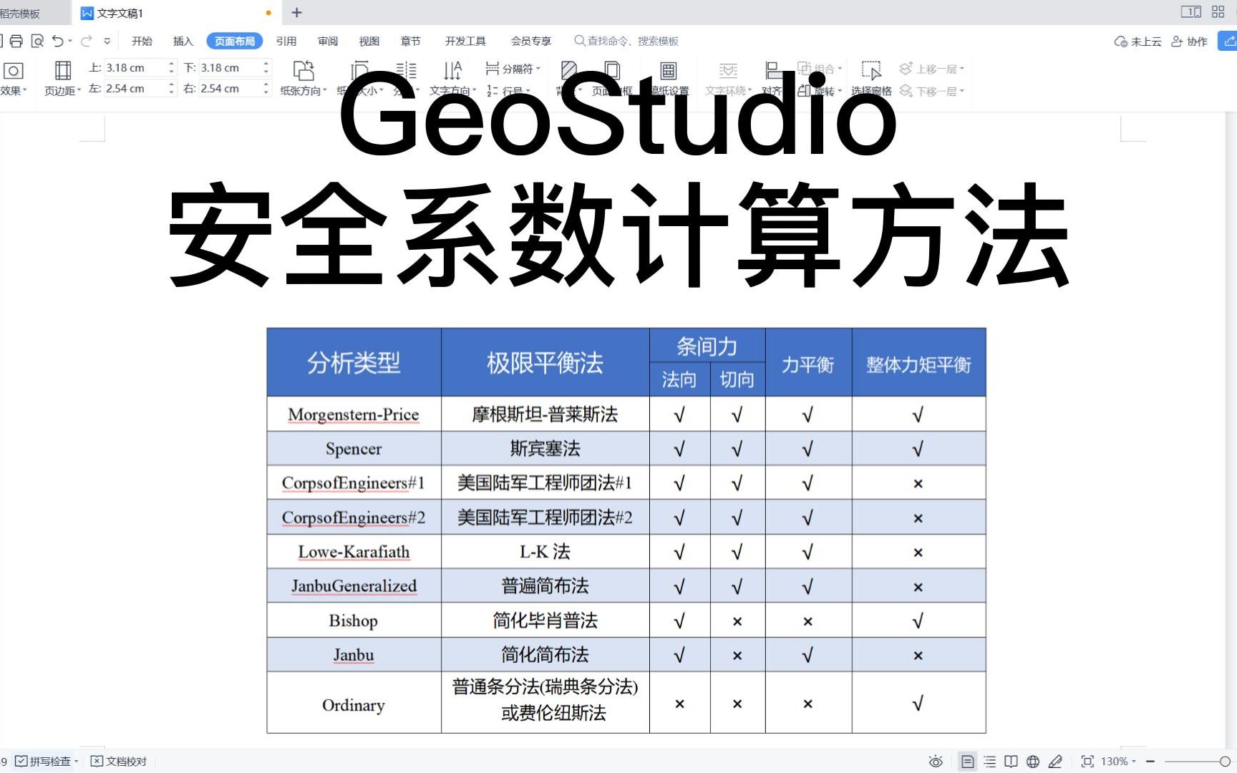Click the 整体力矩平衡 header cell
The image size is (1237, 773).
918,363
